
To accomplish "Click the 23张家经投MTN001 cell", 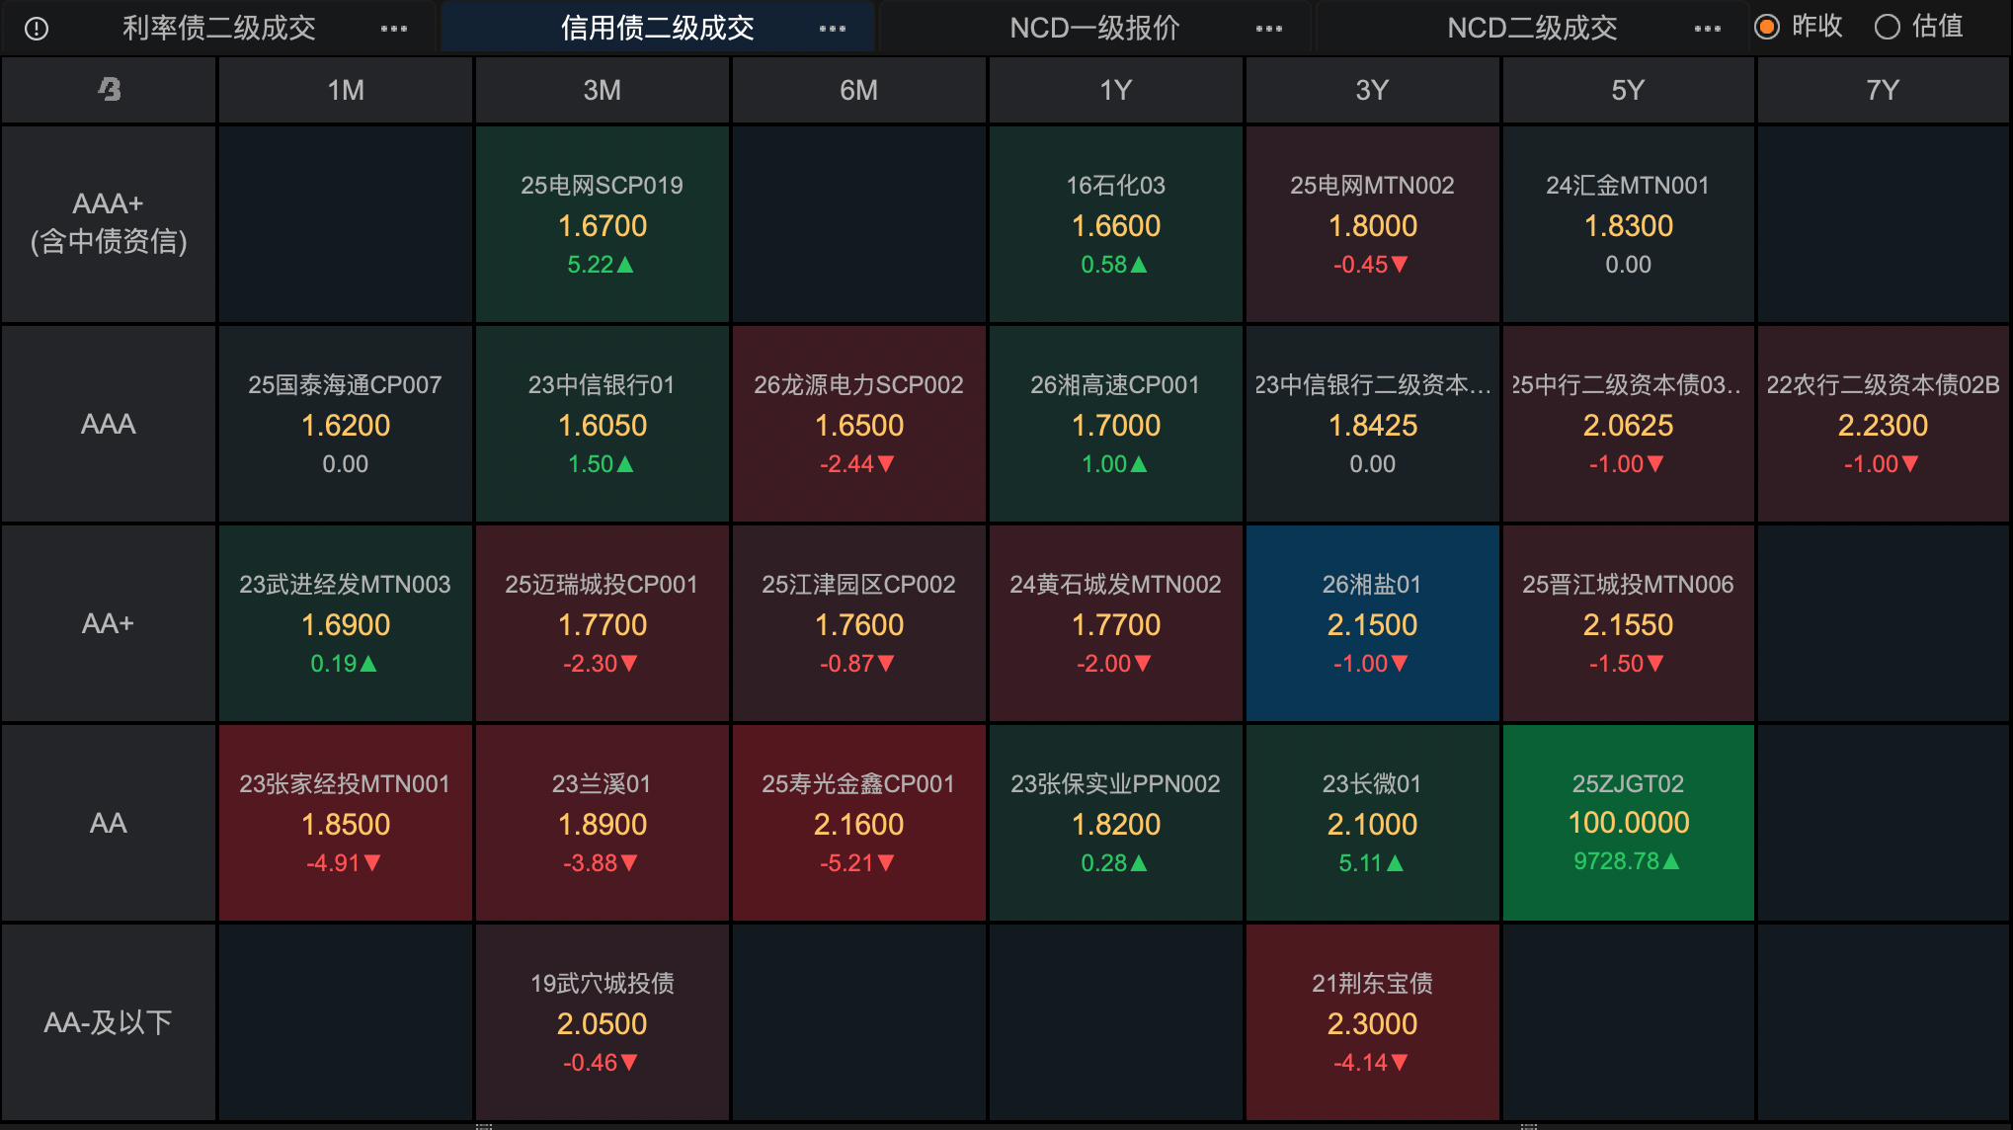I will [345, 822].
